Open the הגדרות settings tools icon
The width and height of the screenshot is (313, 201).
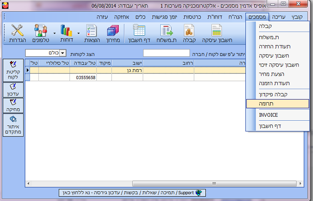point(18,30)
